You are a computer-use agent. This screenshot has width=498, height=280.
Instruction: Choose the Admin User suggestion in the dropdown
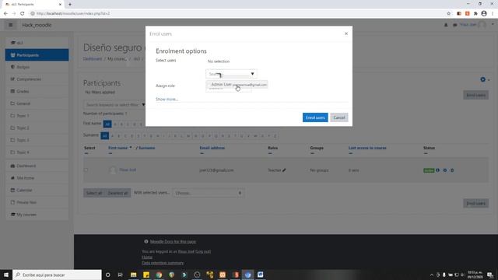(x=237, y=85)
